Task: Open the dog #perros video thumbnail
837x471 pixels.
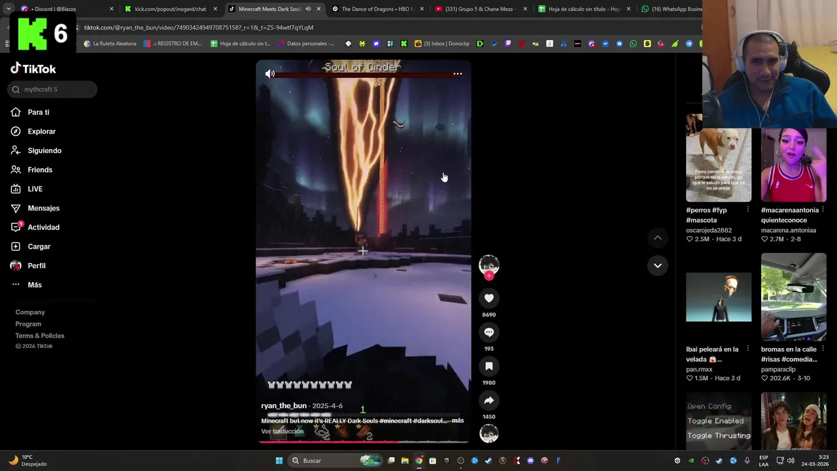Action: (x=718, y=158)
